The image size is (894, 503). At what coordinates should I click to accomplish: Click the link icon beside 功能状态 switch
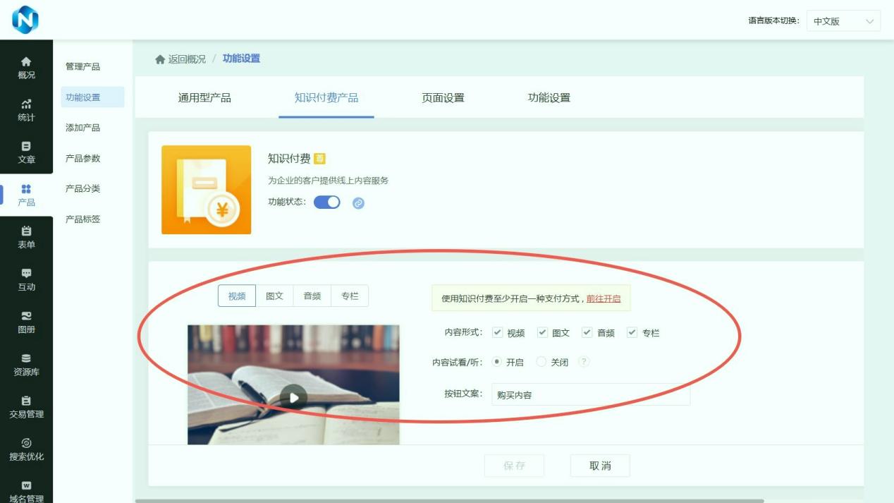[x=358, y=203]
